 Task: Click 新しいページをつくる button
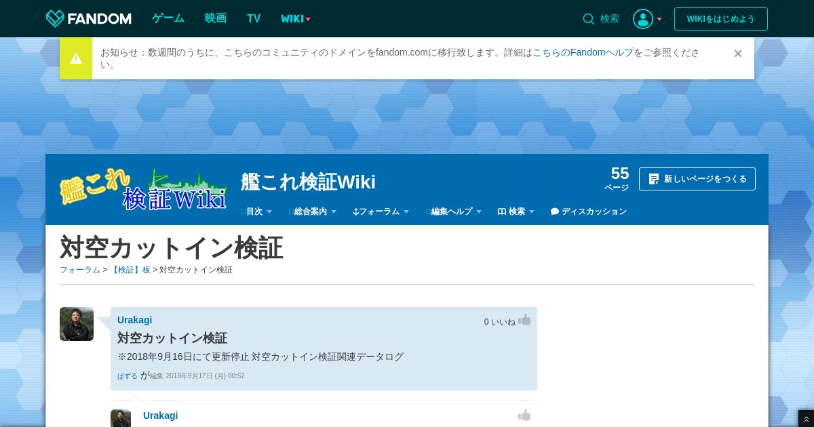(697, 179)
